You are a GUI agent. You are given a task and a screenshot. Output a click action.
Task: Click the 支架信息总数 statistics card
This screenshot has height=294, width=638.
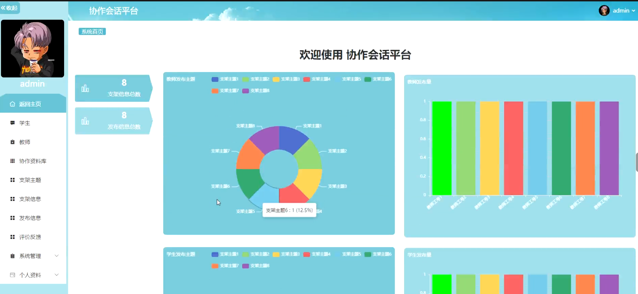coord(114,88)
